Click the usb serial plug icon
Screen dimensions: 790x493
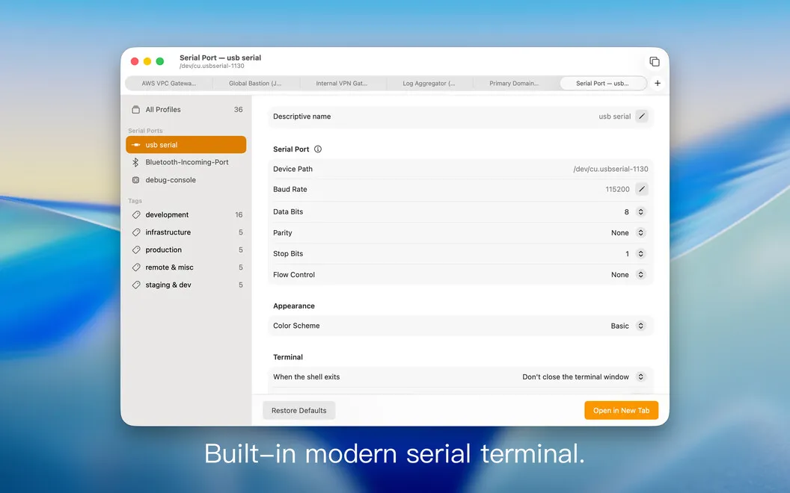135,144
